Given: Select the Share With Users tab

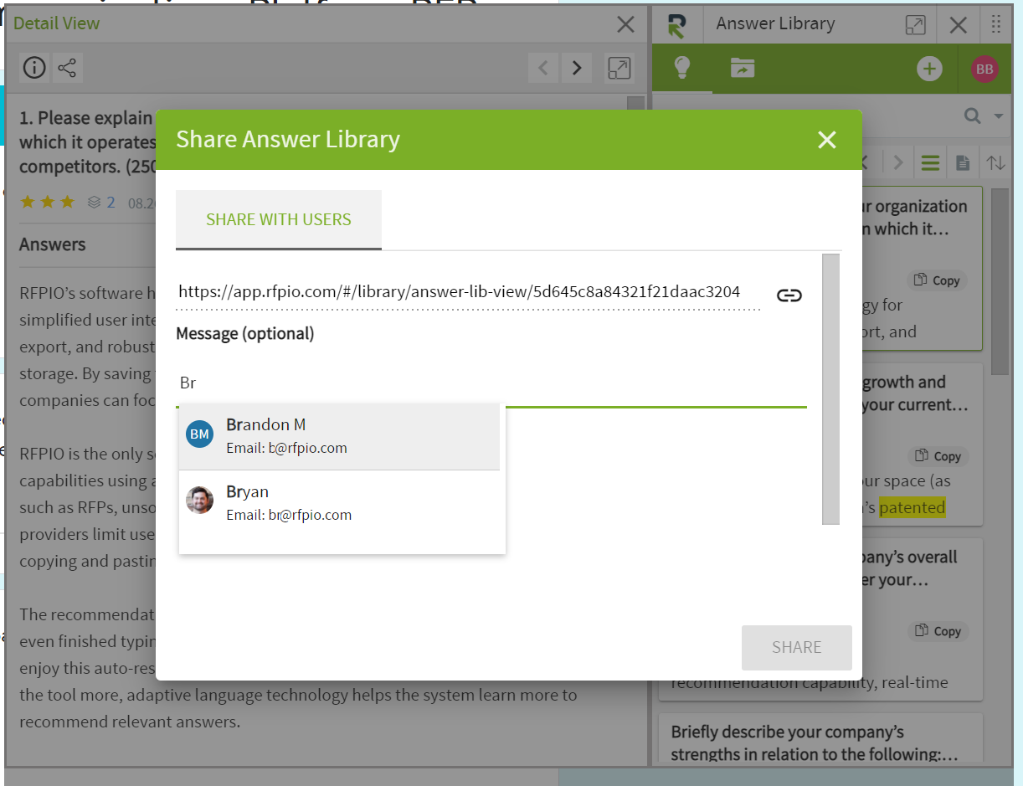Looking at the screenshot, I should (279, 220).
